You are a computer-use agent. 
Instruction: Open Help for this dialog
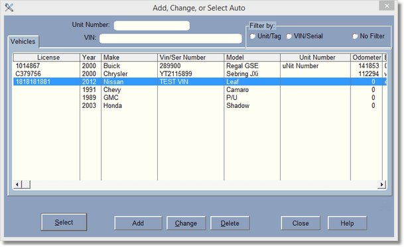(x=347, y=223)
